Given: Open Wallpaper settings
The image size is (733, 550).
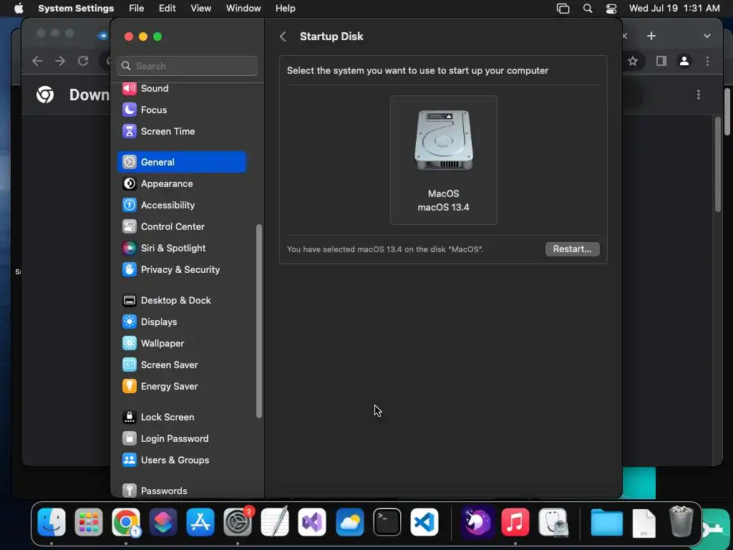Looking at the screenshot, I should pos(181,344).
